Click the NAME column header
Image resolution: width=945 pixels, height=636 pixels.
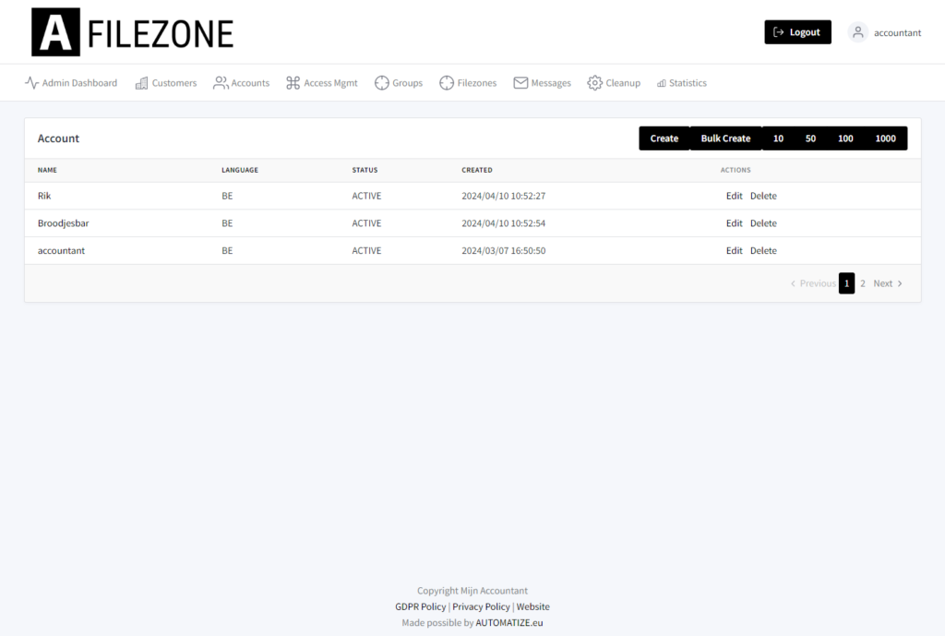pyautogui.click(x=47, y=170)
